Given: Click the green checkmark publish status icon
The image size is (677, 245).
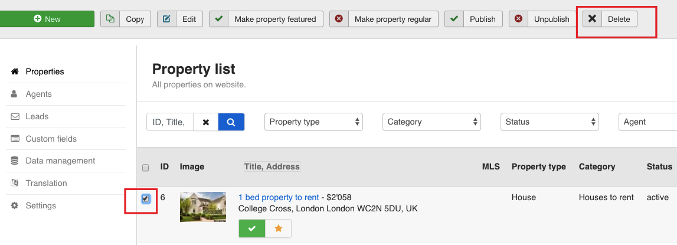Looking at the screenshot, I should [252, 228].
